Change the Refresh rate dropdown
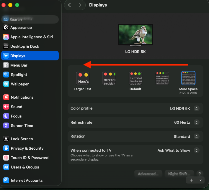 [196, 123]
